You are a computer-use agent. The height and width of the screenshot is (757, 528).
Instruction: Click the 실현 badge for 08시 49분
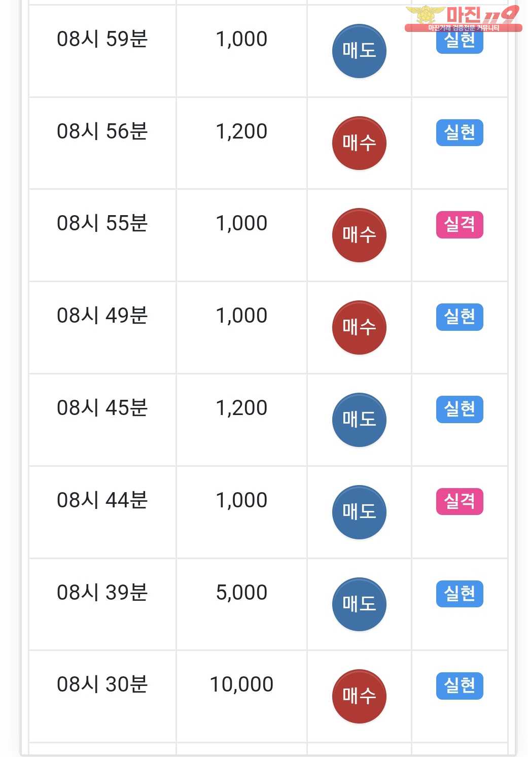coord(460,317)
